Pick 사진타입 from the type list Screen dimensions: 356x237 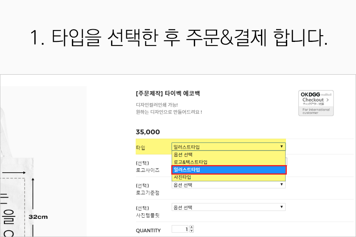(x=228, y=177)
